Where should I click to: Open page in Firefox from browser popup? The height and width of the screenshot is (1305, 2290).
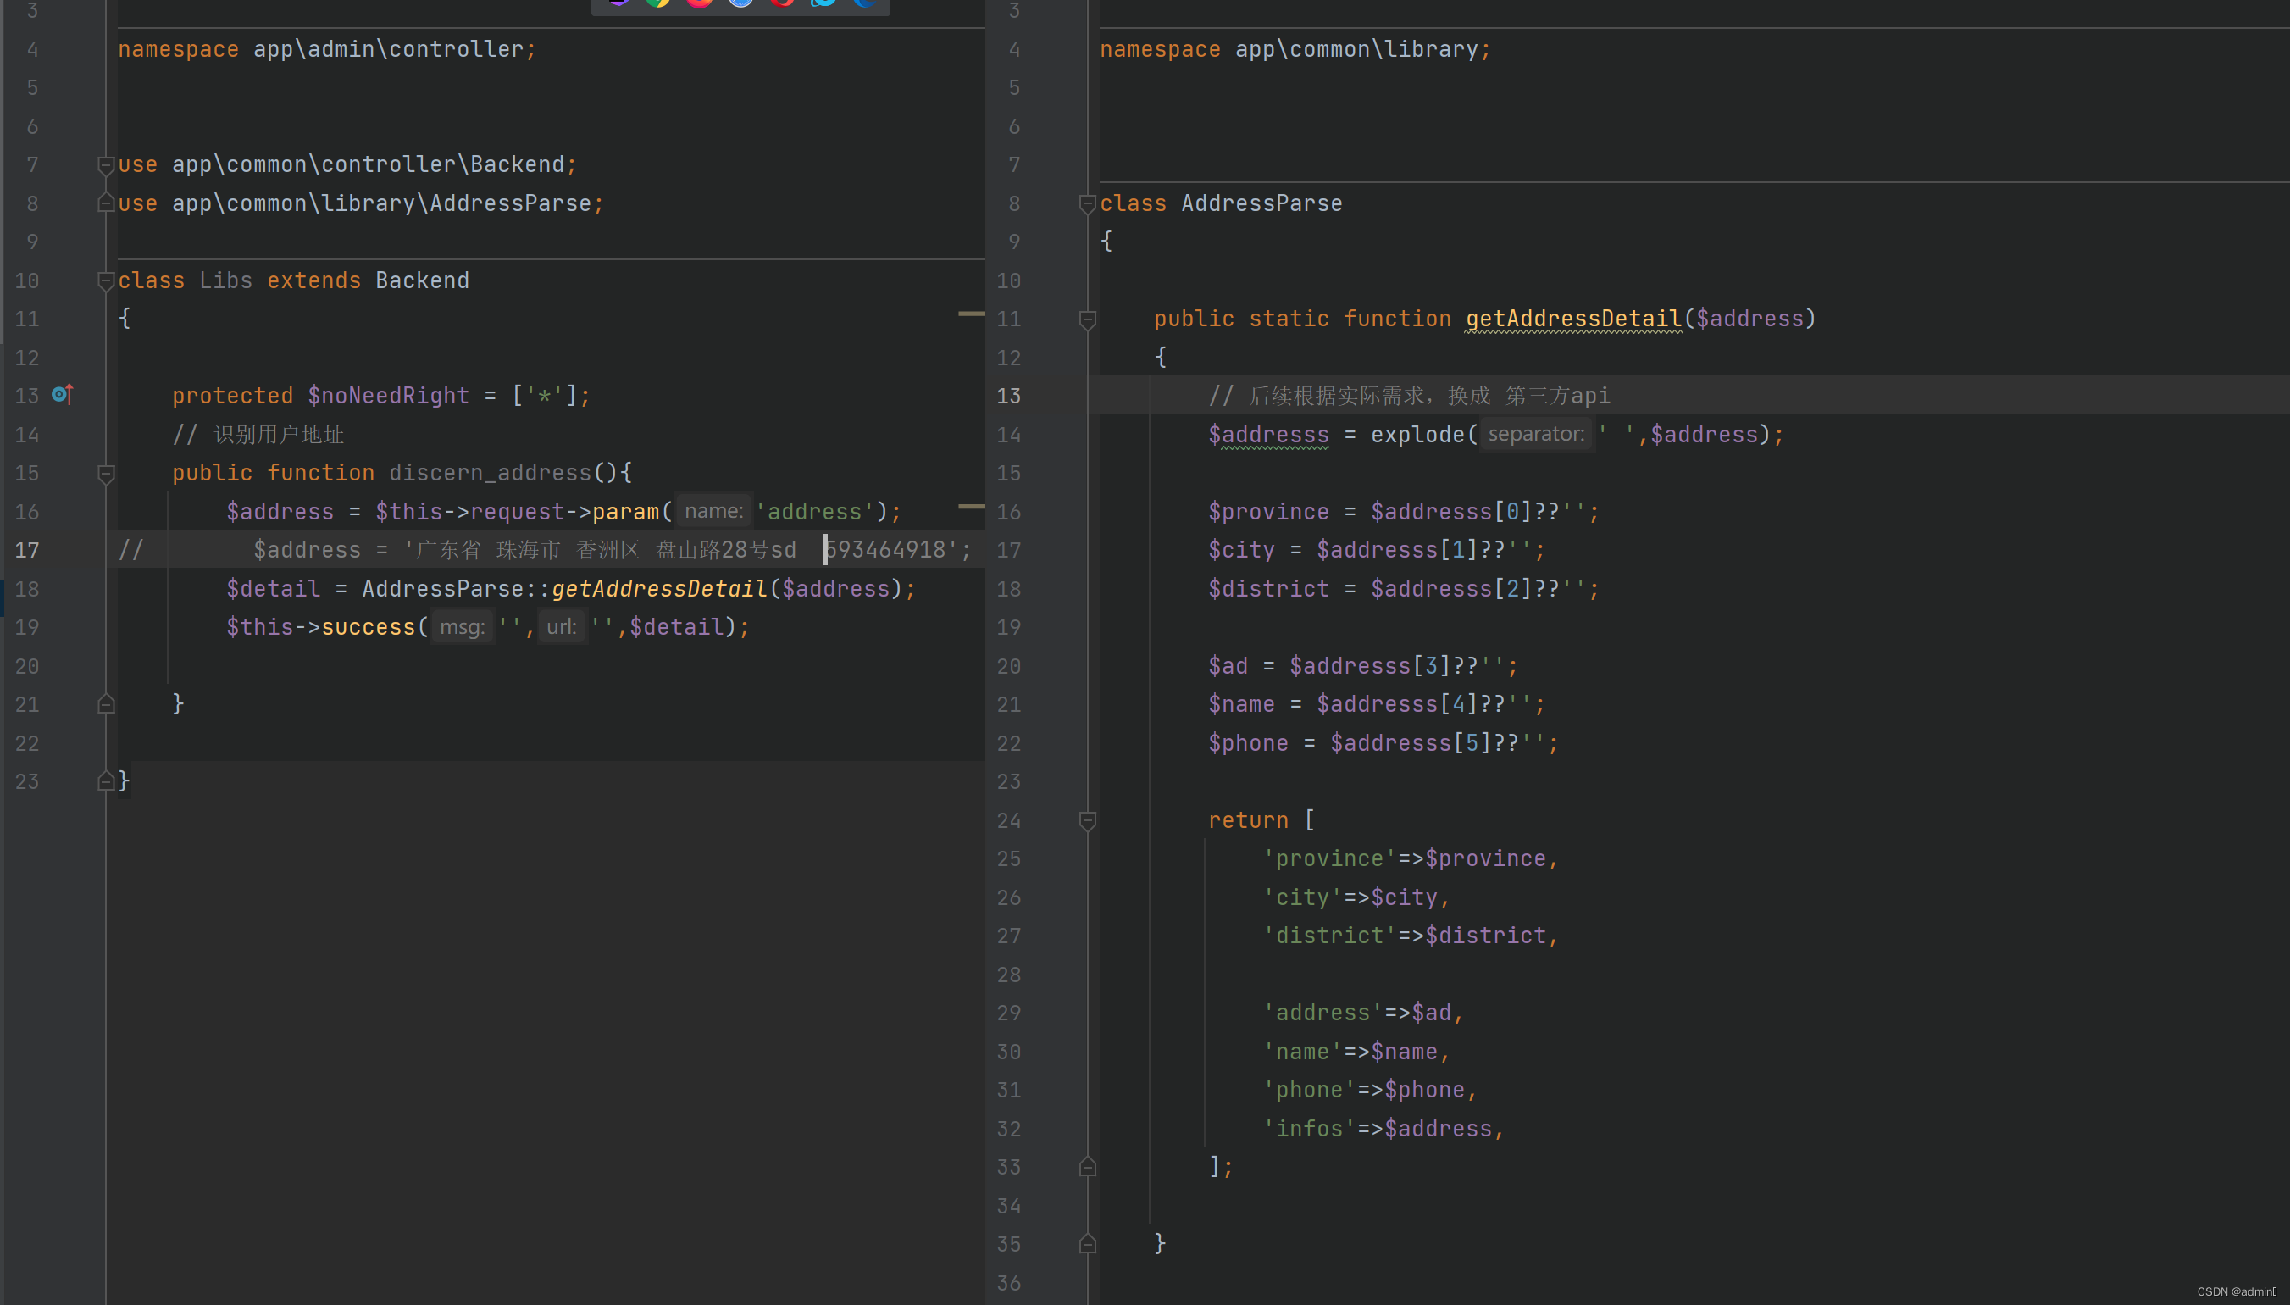pyautogui.click(x=700, y=3)
